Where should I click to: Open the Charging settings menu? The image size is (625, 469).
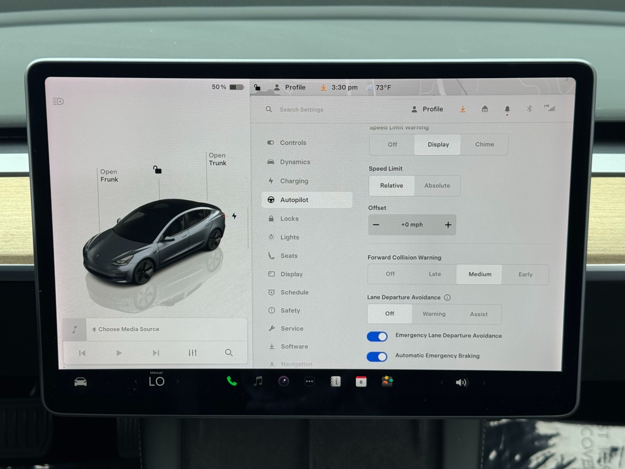click(x=294, y=181)
